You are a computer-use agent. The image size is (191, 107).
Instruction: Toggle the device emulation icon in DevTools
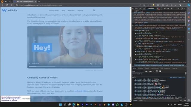136,9
